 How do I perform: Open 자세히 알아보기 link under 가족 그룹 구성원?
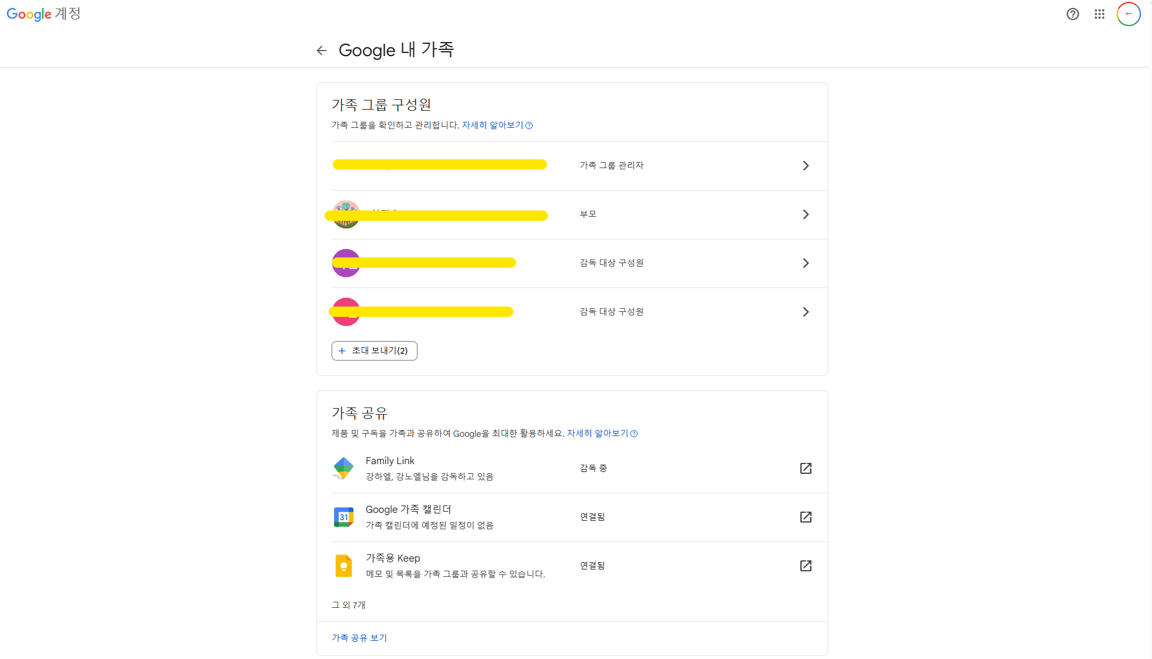tap(497, 125)
